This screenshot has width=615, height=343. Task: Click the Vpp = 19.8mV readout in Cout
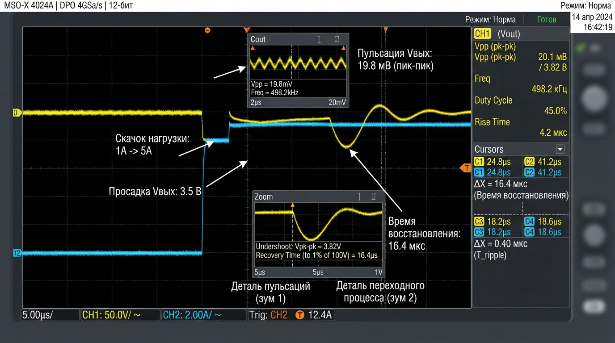(x=272, y=84)
